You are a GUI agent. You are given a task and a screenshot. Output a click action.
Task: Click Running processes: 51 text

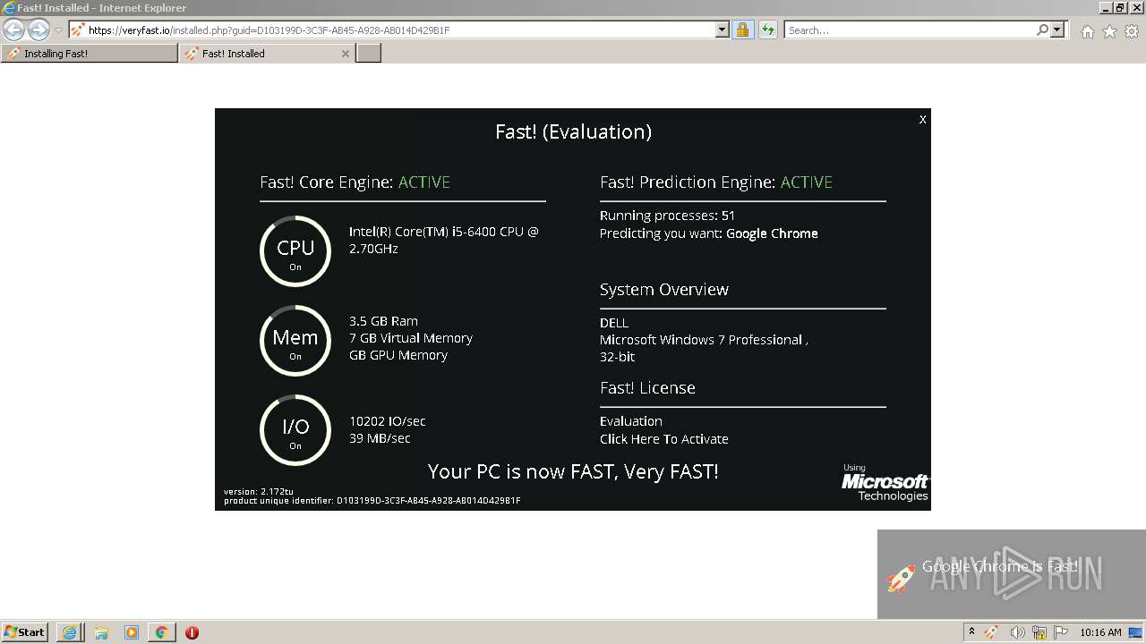[x=667, y=216]
